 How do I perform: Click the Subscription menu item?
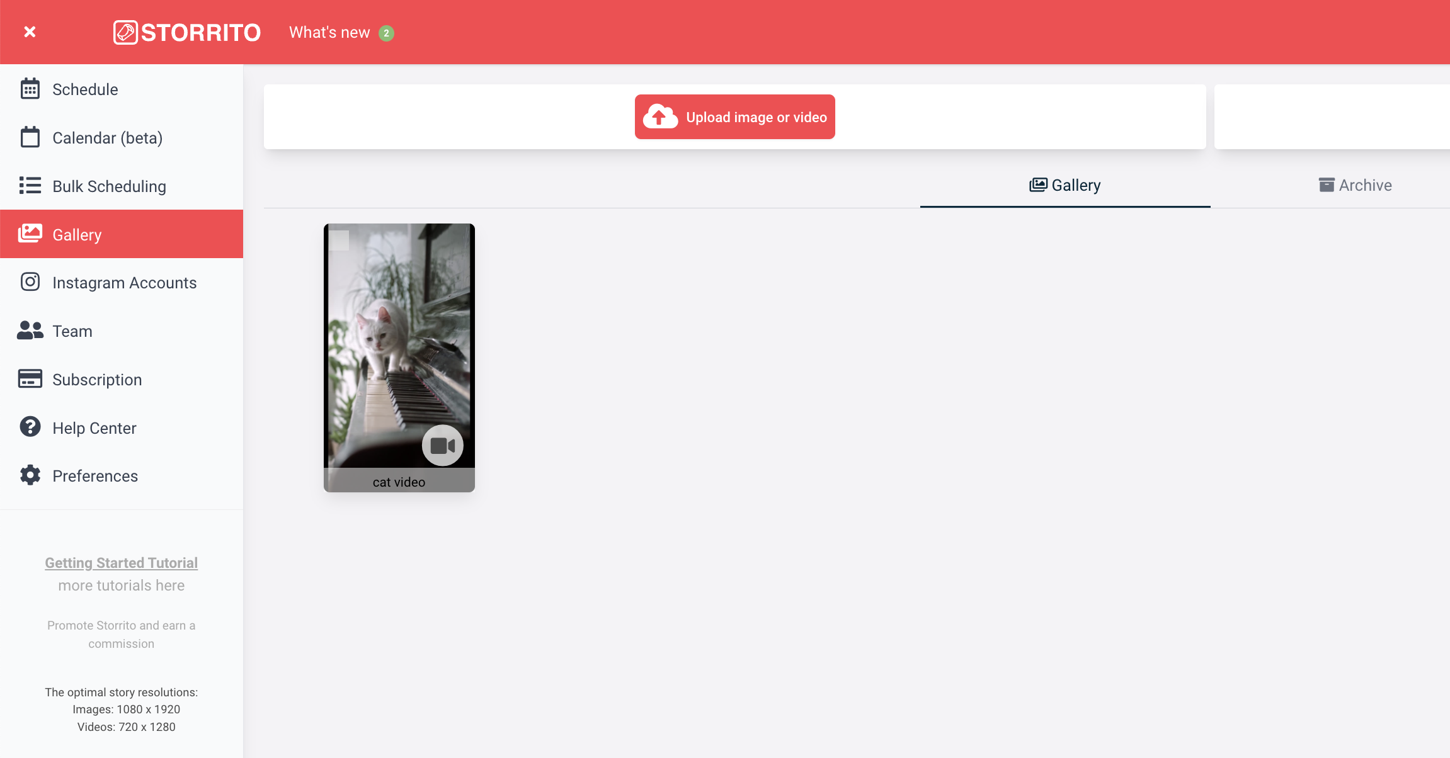pyautogui.click(x=97, y=380)
